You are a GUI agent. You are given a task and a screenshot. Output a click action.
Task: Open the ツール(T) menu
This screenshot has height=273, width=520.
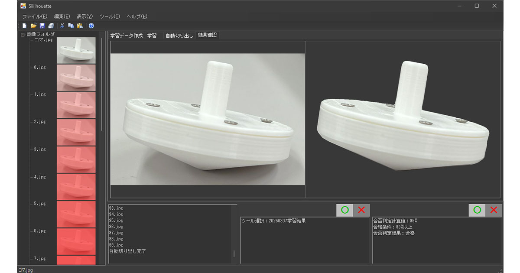[110, 16]
